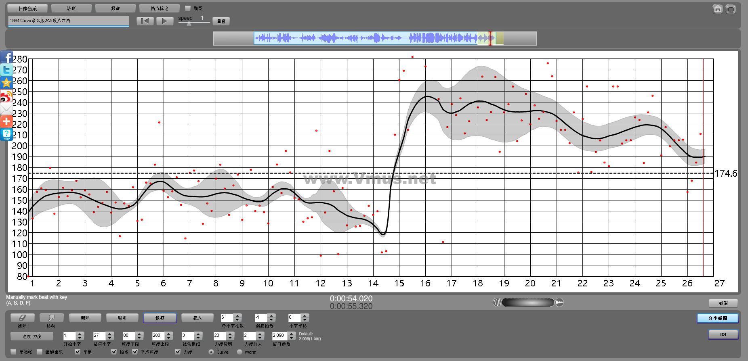Click the Weibo share icon
Screen dimensions: 748x361
(6, 96)
